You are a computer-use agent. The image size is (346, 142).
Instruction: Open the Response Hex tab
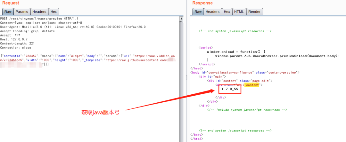[227, 12]
